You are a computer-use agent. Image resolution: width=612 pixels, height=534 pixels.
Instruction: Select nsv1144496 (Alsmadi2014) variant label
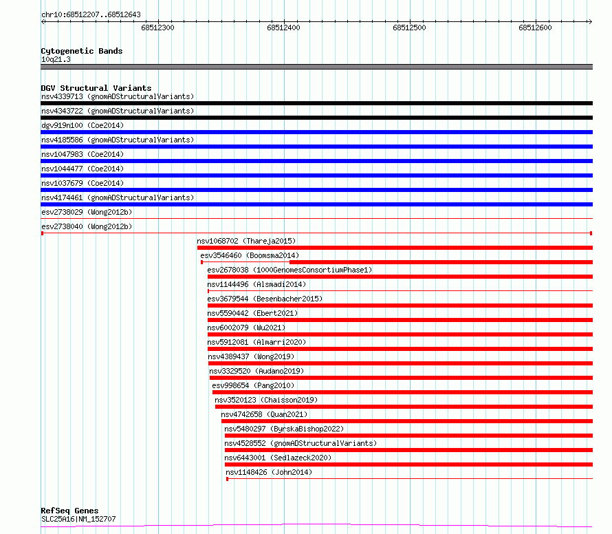coord(256,284)
